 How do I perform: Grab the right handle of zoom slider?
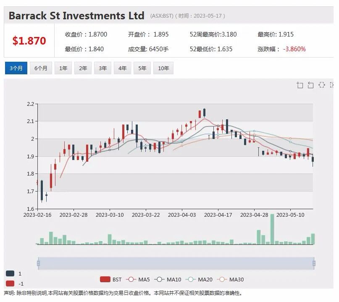coord(314,263)
